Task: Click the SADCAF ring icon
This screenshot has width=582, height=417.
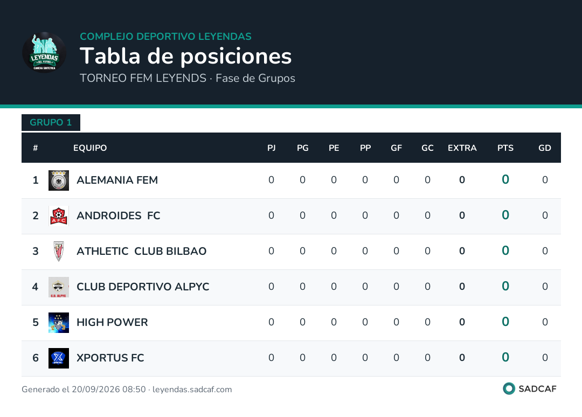Action: pyautogui.click(x=509, y=388)
